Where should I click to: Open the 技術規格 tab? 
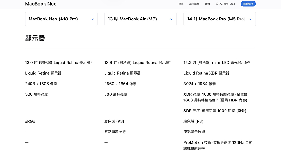point(194,4)
